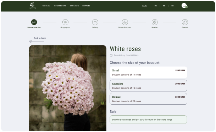
Task: Click the 2000 UAH price
Action: click(180, 84)
